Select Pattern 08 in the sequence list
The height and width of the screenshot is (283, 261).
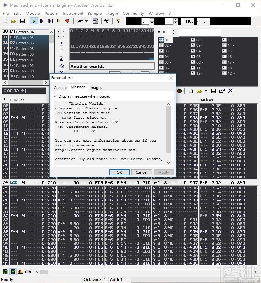pos(25,71)
